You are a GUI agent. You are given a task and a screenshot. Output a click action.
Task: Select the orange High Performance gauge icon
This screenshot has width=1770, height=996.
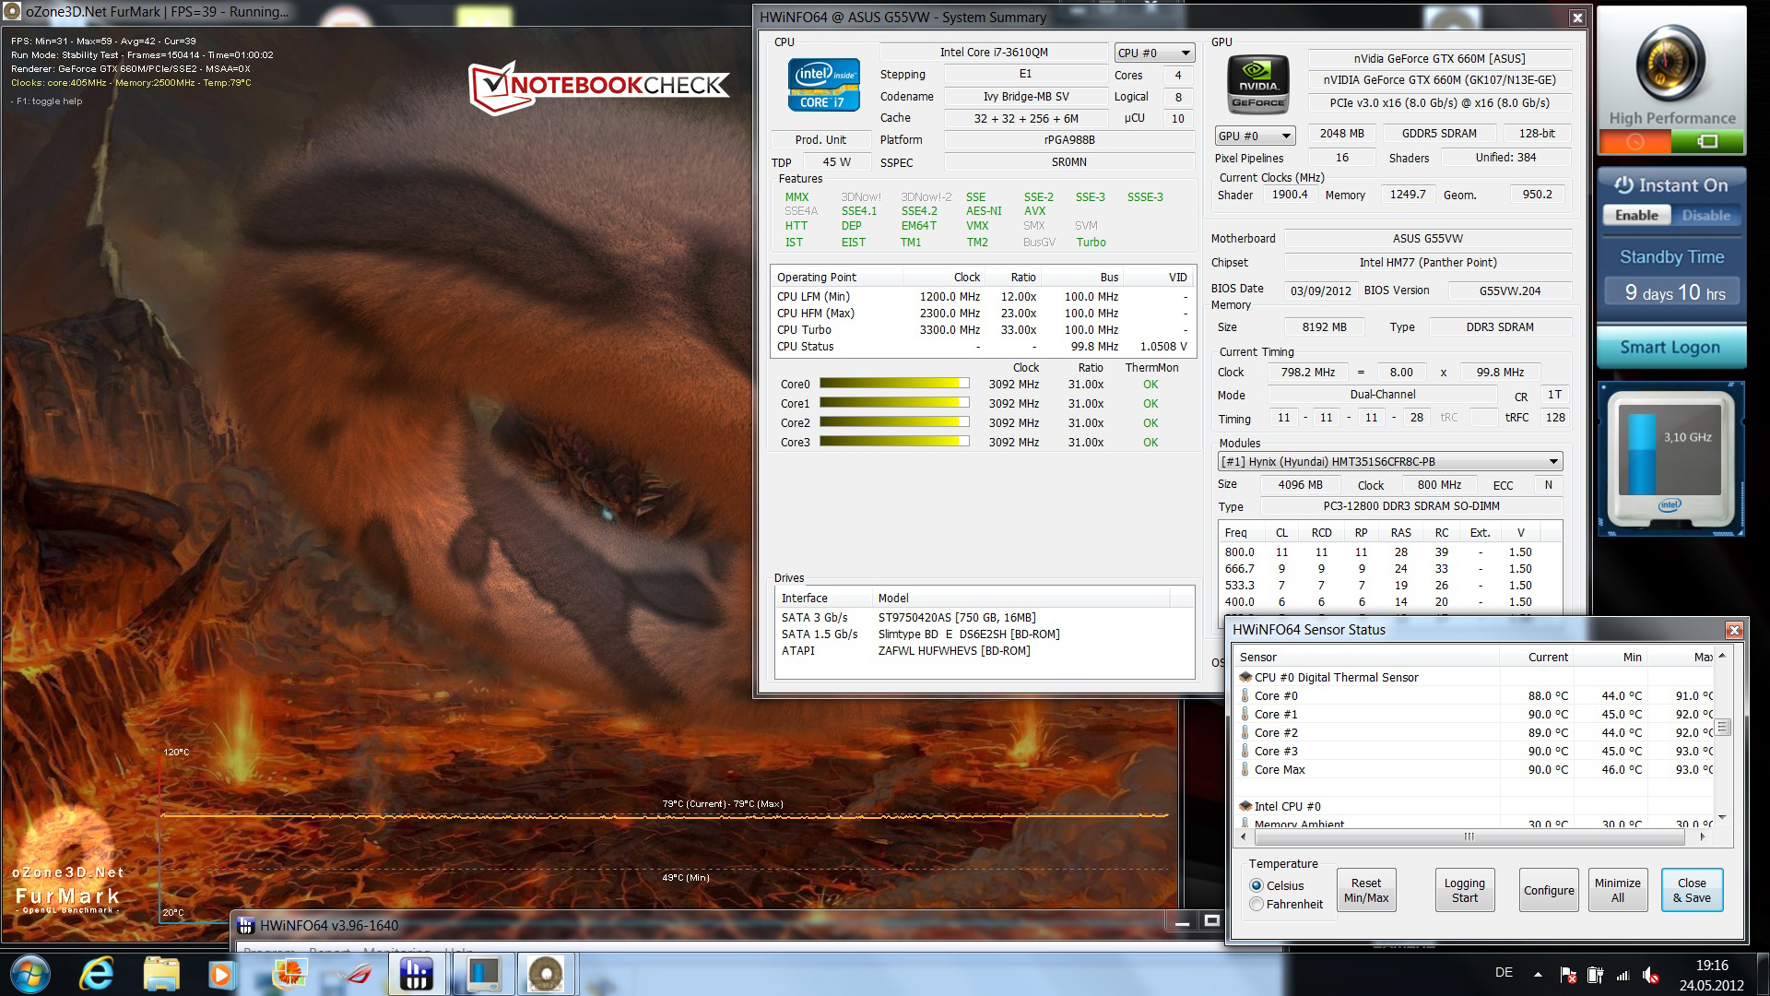1634,141
